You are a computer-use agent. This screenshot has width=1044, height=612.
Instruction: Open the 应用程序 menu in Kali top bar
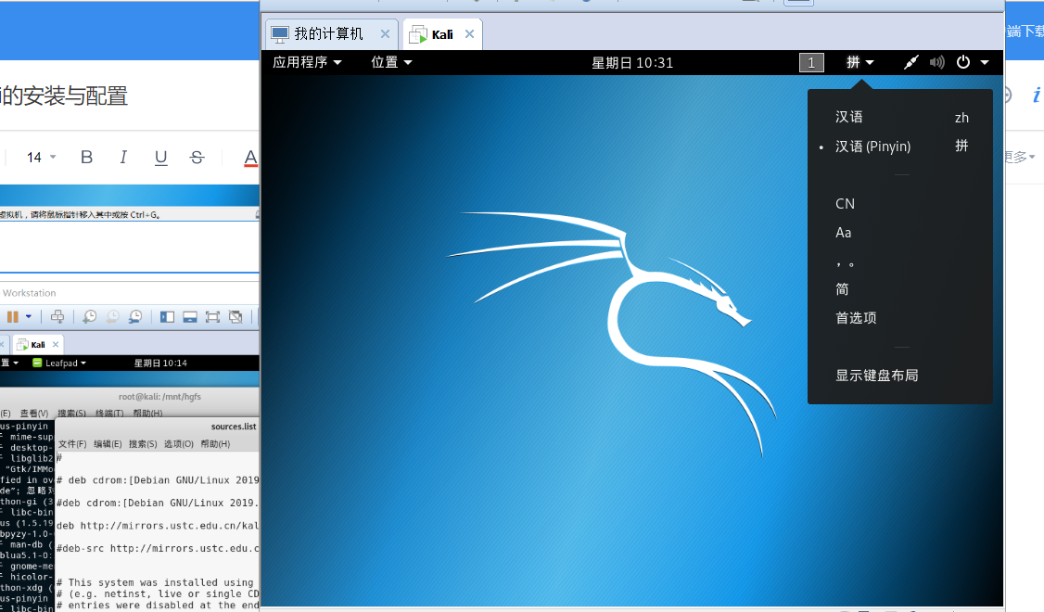[307, 62]
